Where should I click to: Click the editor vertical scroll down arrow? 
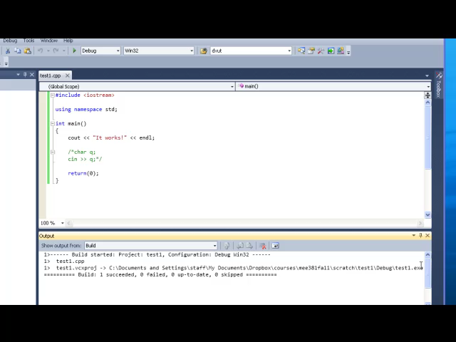click(x=427, y=215)
